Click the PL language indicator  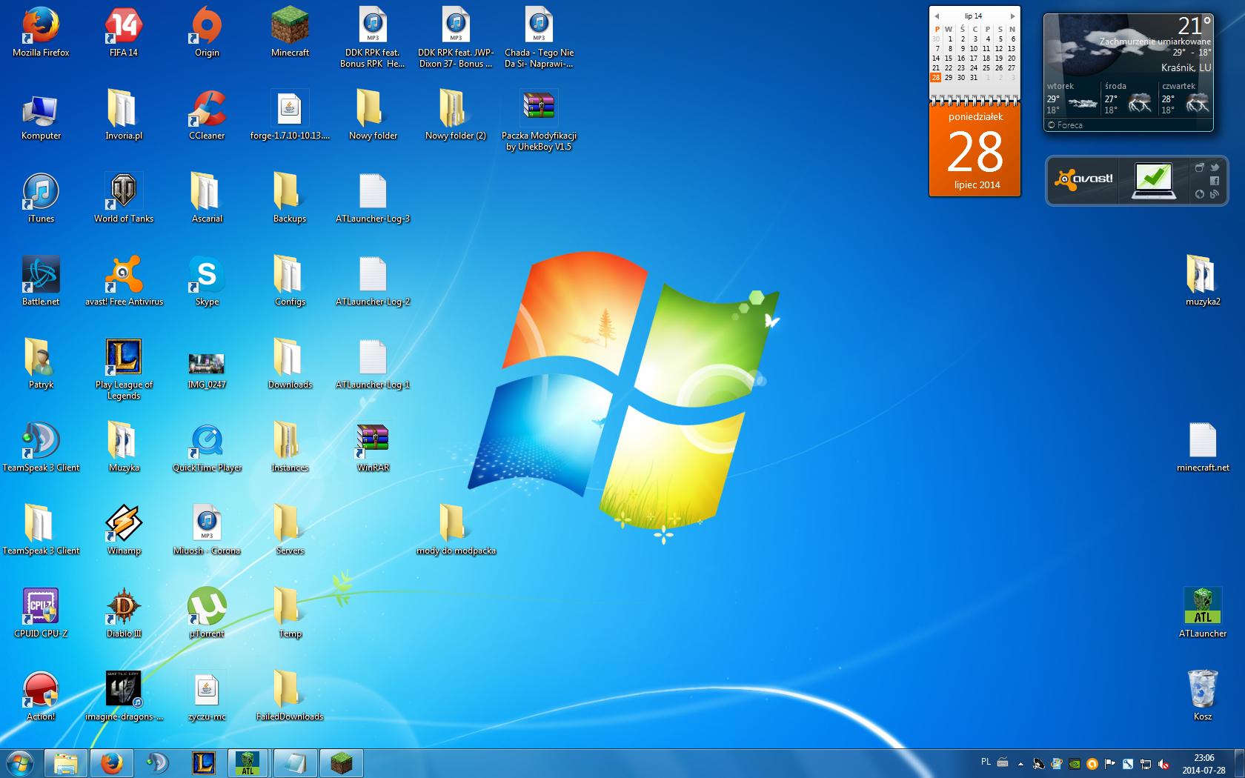[x=986, y=762]
